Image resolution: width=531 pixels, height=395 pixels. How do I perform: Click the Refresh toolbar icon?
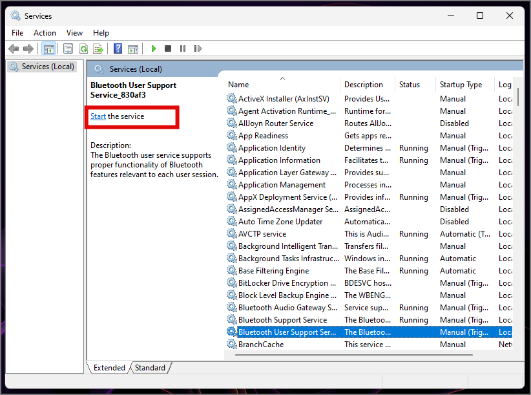point(83,48)
